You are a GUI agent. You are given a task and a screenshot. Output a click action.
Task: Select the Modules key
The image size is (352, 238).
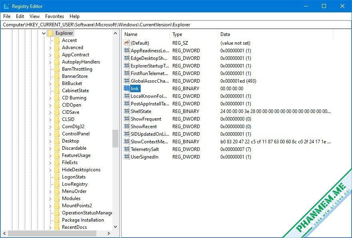click(x=71, y=198)
